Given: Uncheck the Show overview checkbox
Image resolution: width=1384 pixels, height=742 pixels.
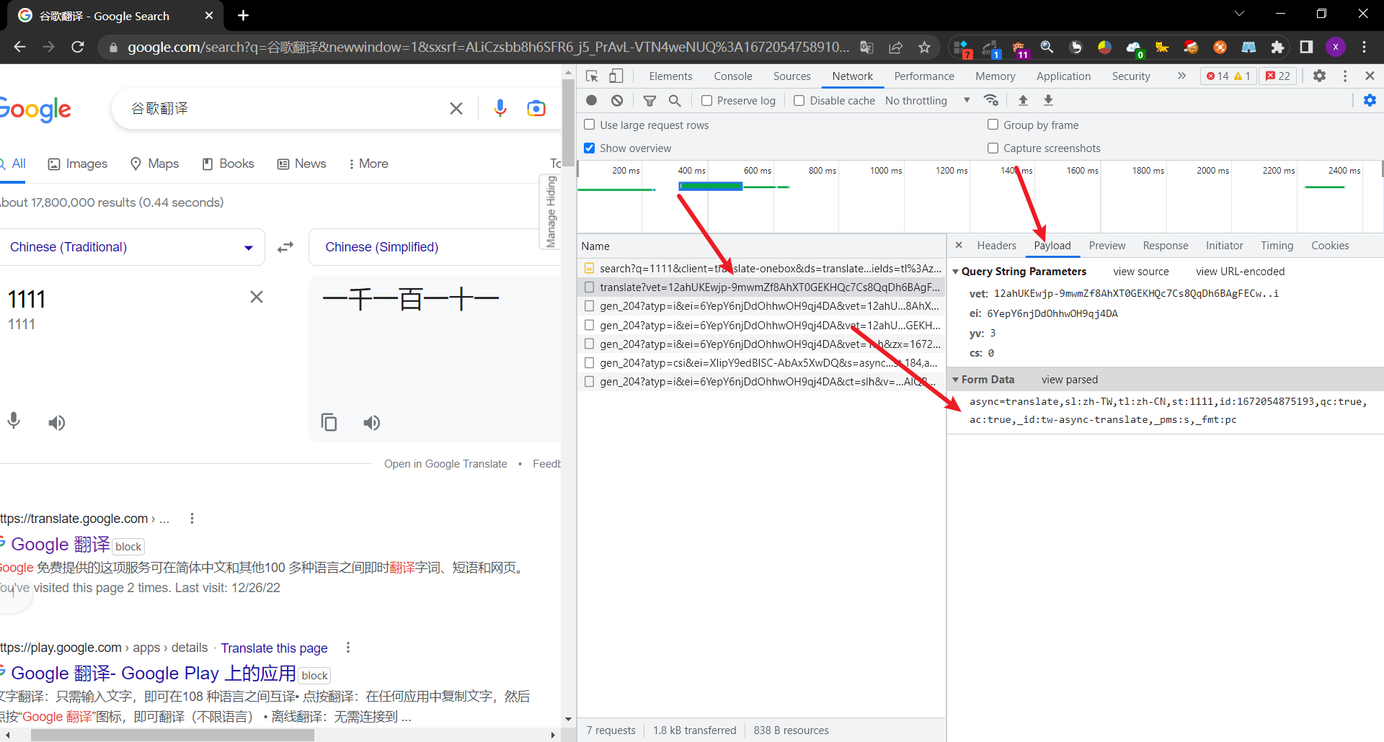Looking at the screenshot, I should (x=590, y=148).
